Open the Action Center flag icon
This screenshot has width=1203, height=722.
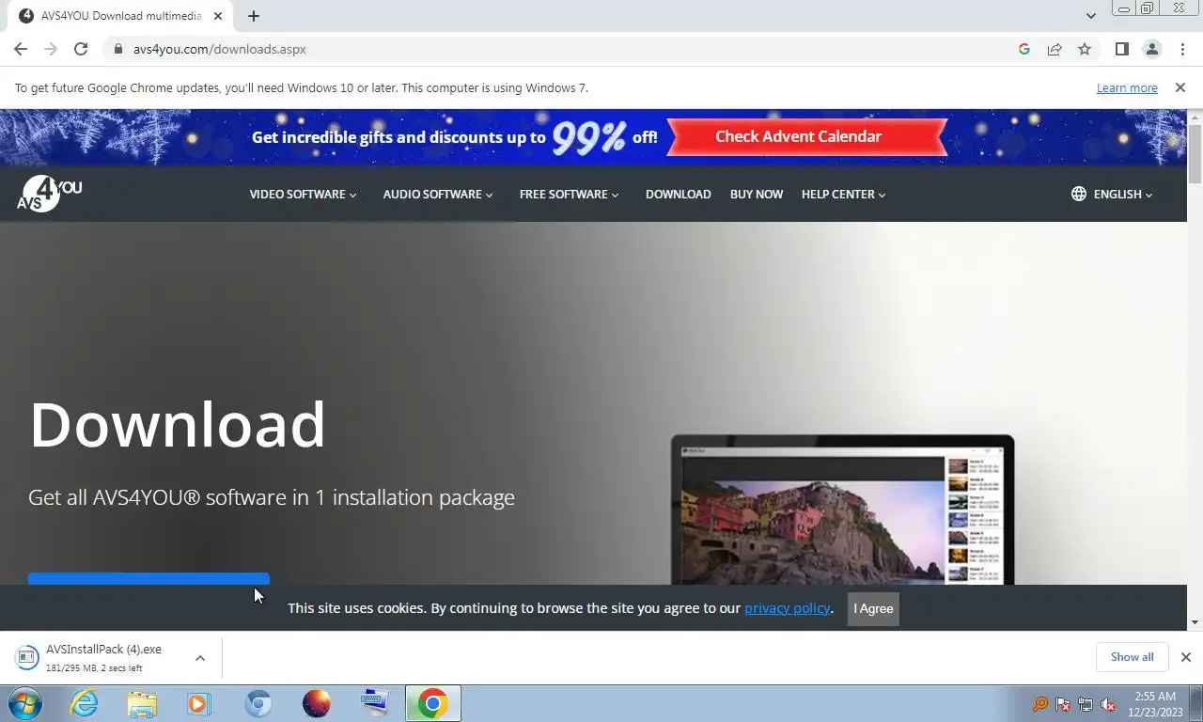point(1063,704)
